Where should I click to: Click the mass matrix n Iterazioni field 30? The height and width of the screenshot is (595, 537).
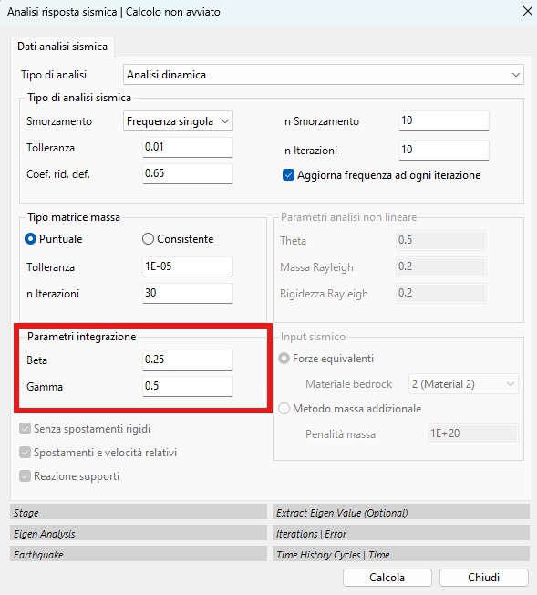(x=187, y=293)
